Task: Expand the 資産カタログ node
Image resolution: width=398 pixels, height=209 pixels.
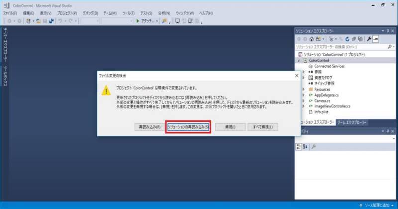Action: [303, 78]
